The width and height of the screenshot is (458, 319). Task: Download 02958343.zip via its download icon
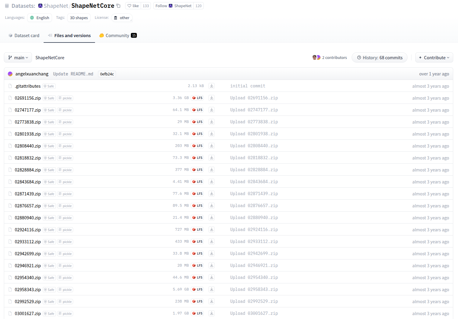212,289
